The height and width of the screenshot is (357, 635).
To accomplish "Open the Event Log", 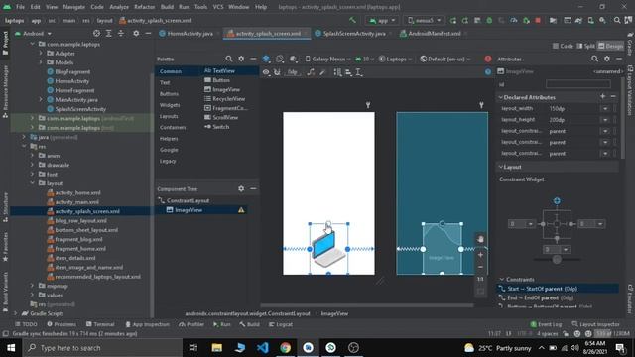I will click(x=546, y=324).
